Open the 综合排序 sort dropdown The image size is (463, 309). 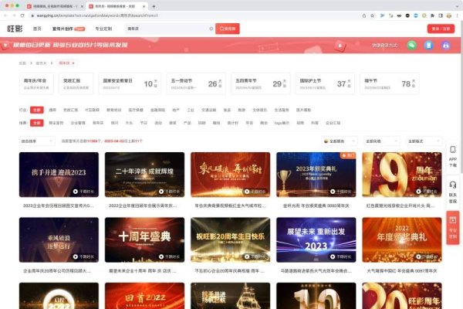click(x=37, y=141)
